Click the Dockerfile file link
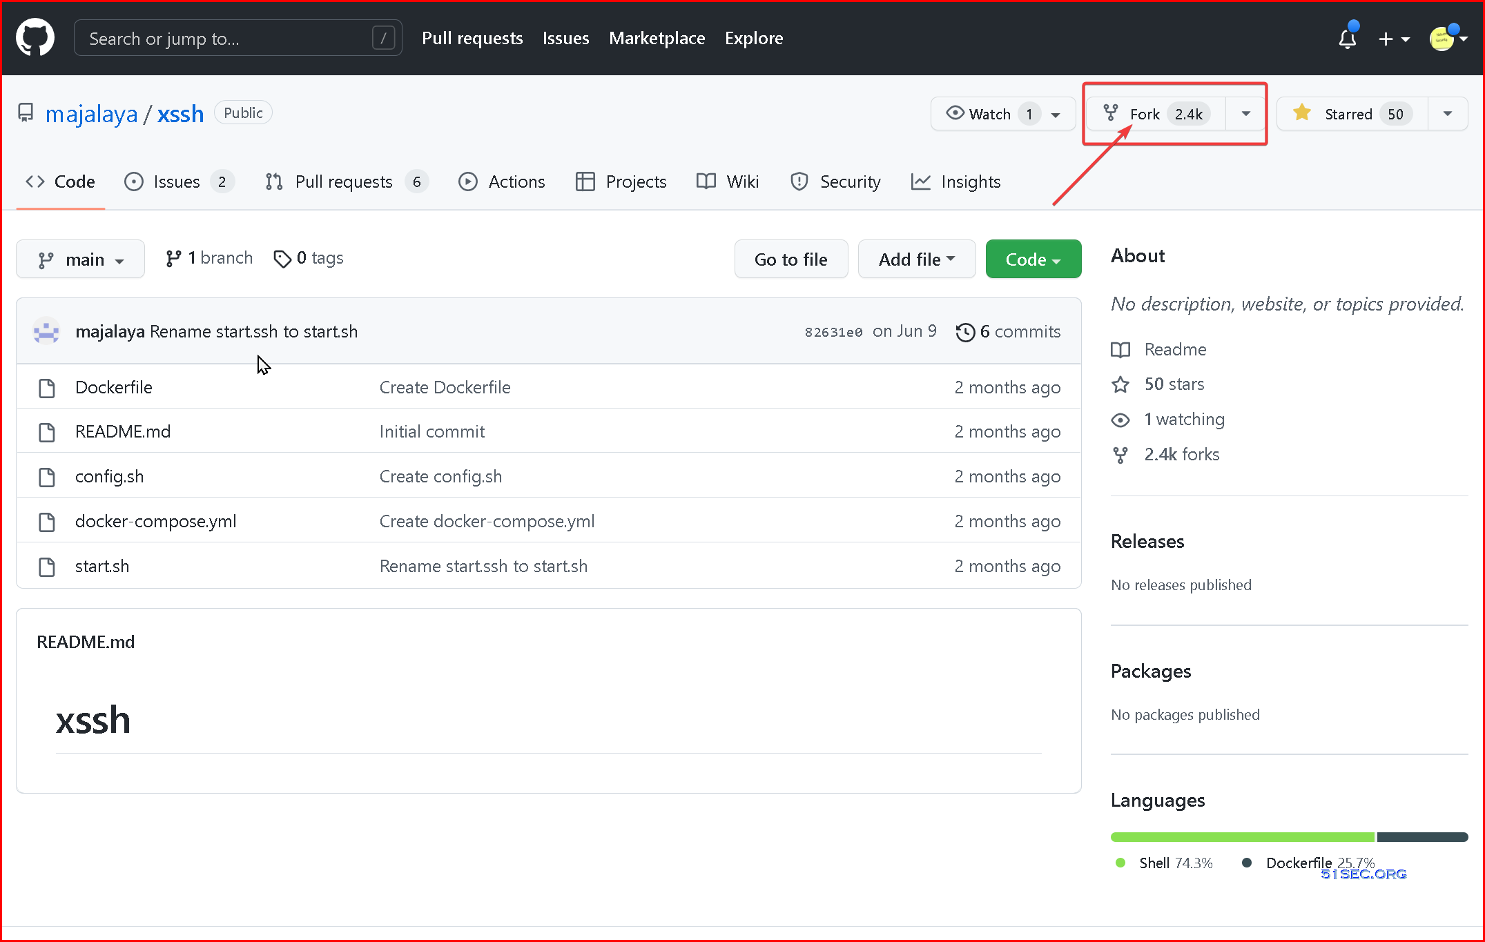 (x=114, y=386)
